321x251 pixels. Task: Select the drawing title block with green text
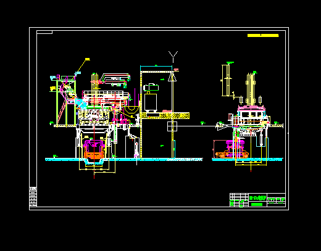coord(257,200)
